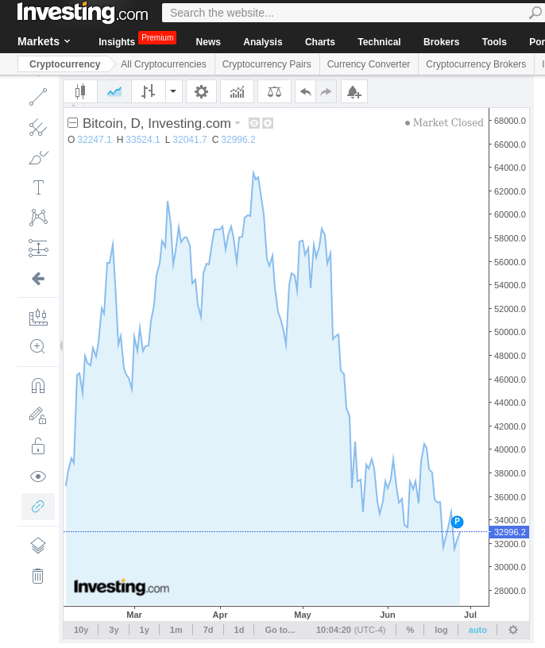Click the trash icon to remove drawings
545x648 pixels.
37,576
